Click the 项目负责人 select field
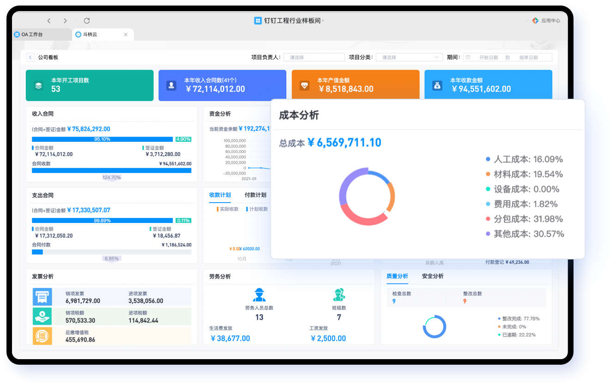616x385 pixels. click(314, 57)
